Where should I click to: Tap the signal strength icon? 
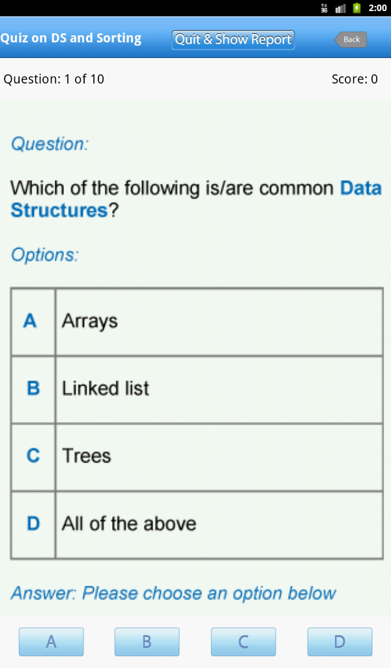pyautogui.click(x=340, y=8)
